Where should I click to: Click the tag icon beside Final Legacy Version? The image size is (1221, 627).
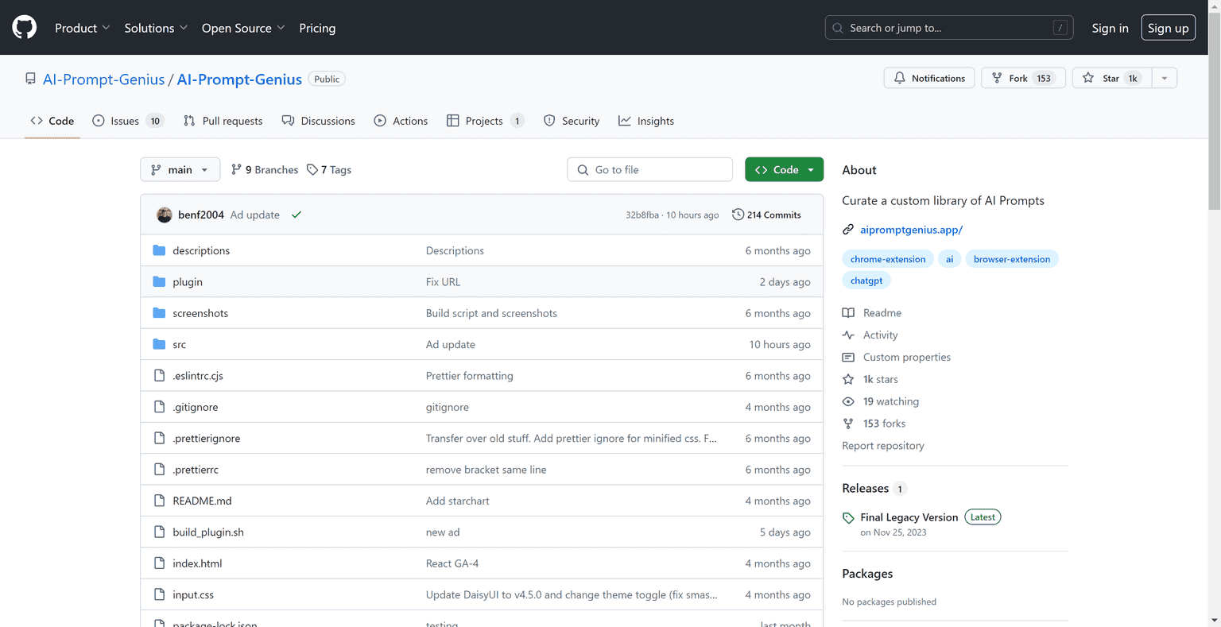pyautogui.click(x=848, y=517)
